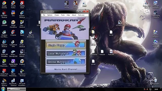Select the Recycle Bin icon

tap(155, 81)
